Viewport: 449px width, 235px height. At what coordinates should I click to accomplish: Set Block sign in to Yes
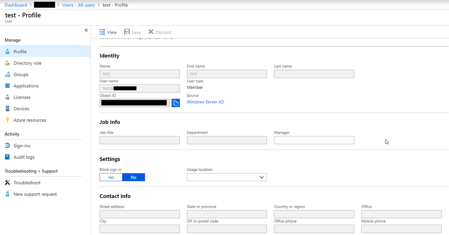pyautogui.click(x=111, y=177)
